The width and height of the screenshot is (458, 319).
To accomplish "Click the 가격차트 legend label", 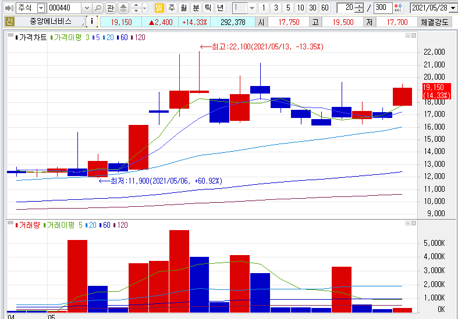I will coord(31,37).
